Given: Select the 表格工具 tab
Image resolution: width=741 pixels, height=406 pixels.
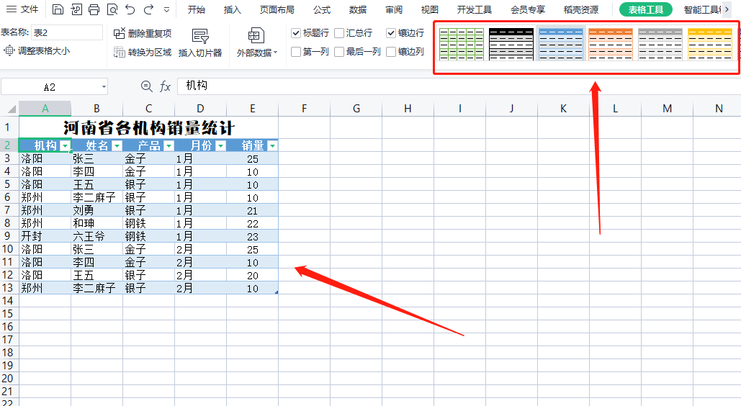Looking at the screenshot, I should [645, 9].
